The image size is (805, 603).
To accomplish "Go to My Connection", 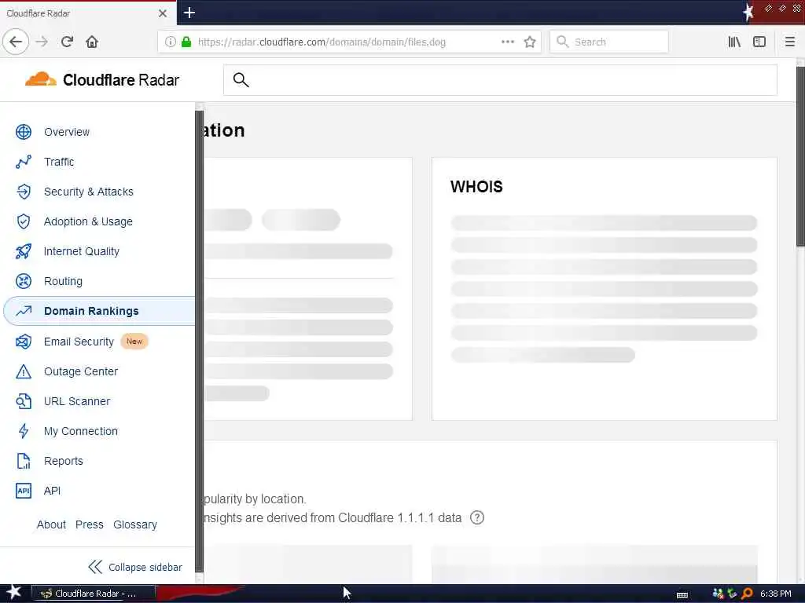I will (x=81, y=431).
